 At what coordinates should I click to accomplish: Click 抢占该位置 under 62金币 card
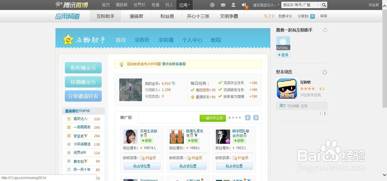pyautogui.click(x=188, y=166)
